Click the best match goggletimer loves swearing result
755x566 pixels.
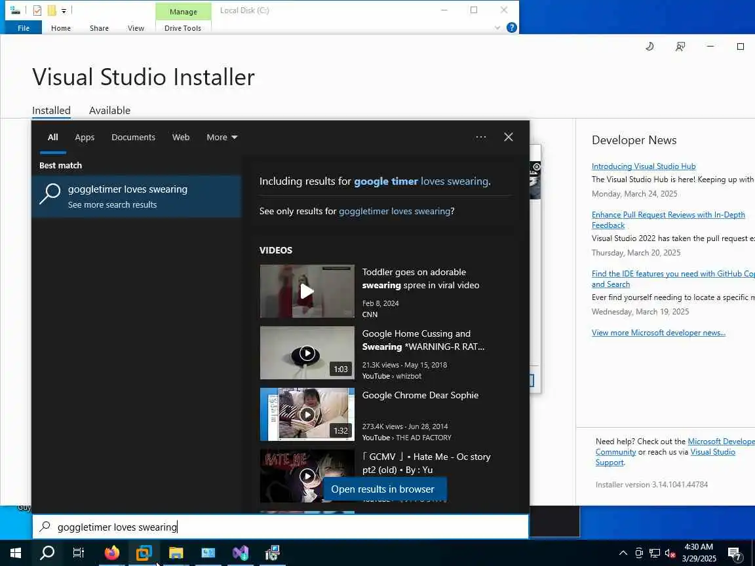tap(136, 197)
